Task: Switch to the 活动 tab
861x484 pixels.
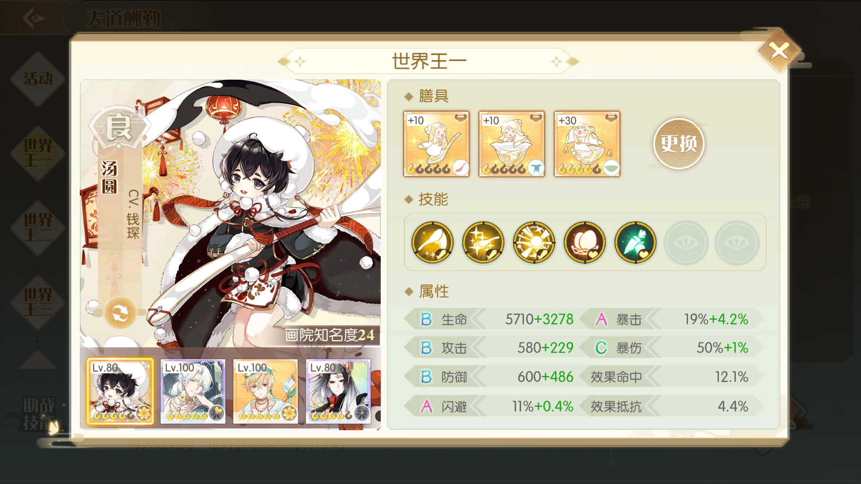Action: (38, 79)
